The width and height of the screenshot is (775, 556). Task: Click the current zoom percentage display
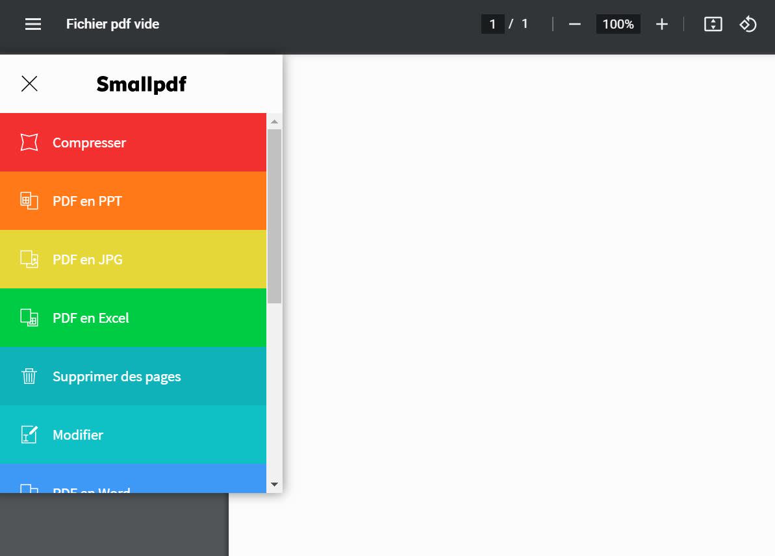click(617, 24)
